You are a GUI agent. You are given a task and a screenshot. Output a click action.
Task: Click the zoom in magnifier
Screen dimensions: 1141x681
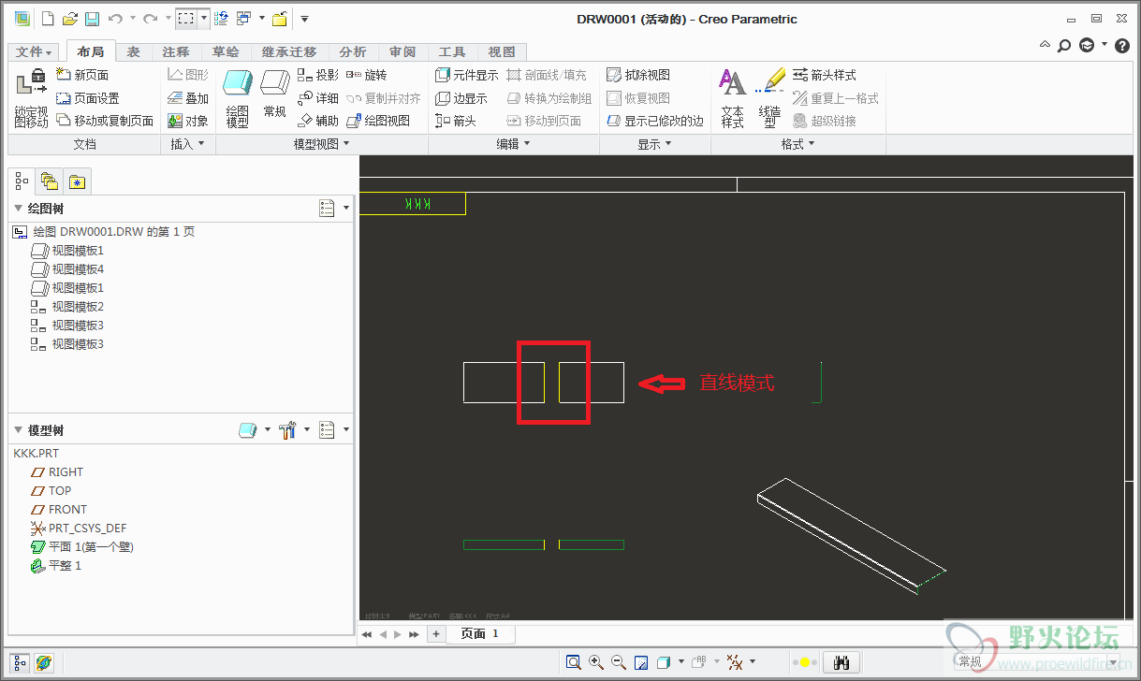(596, 662)
